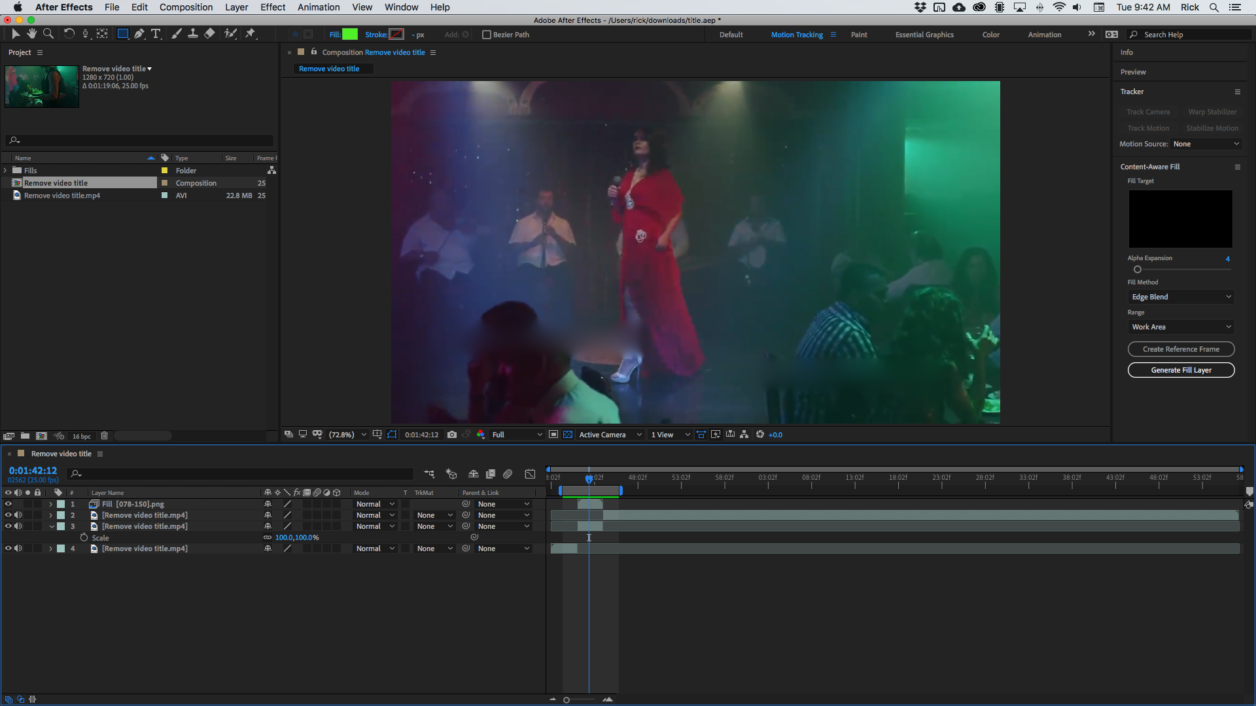Expand layer 4 Remove video title.mp4 properties
This screenshot has width=1256, height=706.
click(50, 548)
